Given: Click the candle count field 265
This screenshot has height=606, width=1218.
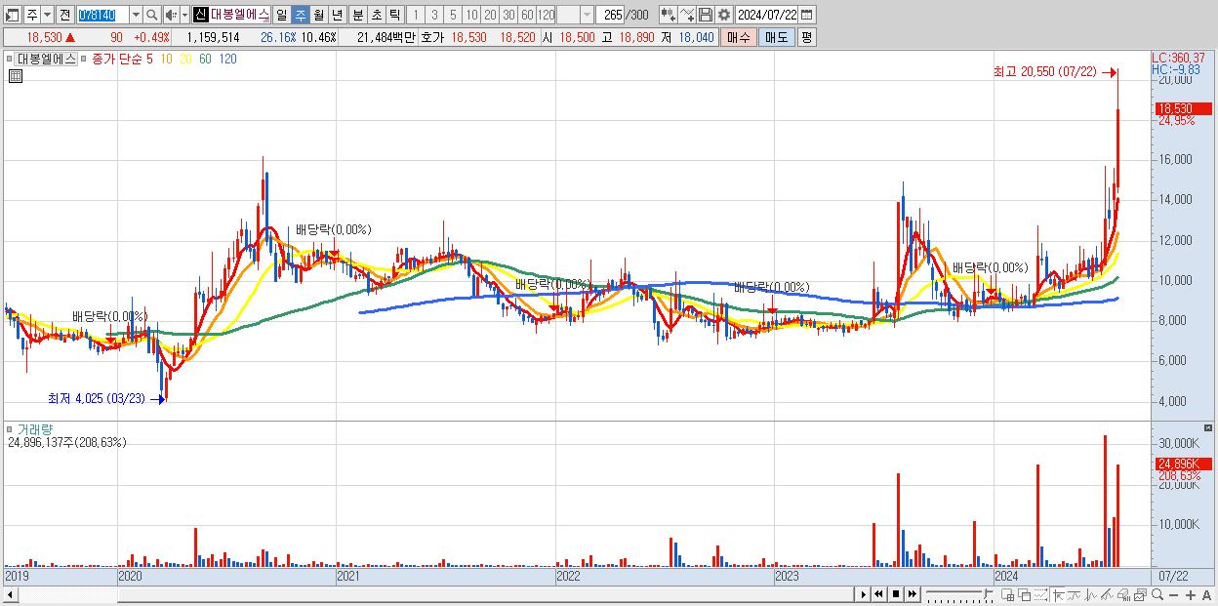Looking at the screenshot, I should coord(611,15).
